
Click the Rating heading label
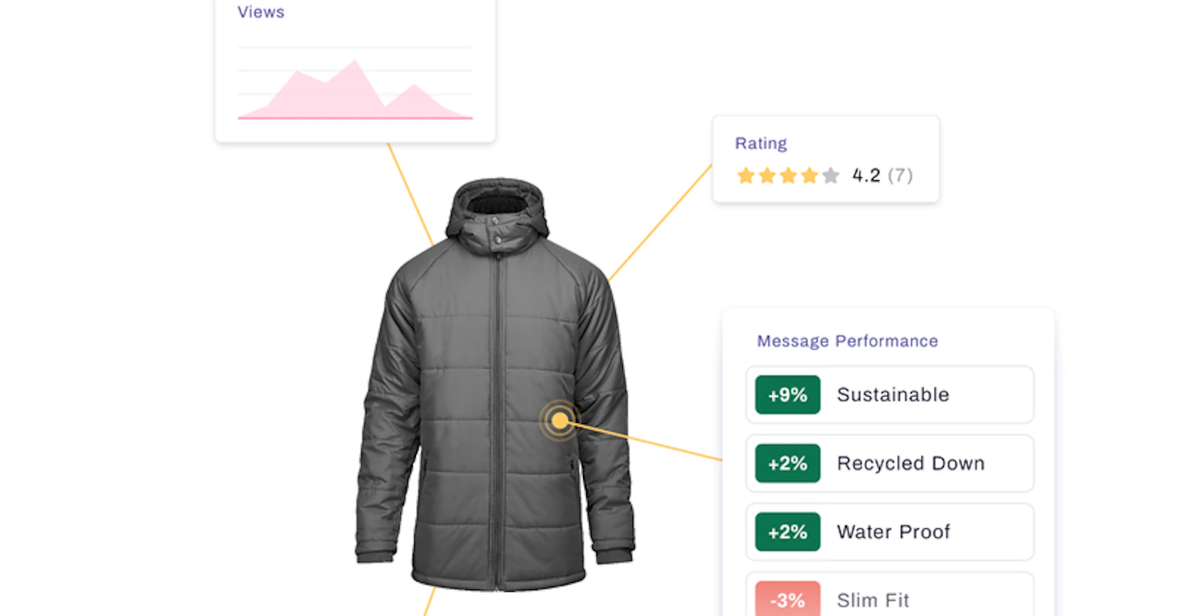[x=760, y=143]
